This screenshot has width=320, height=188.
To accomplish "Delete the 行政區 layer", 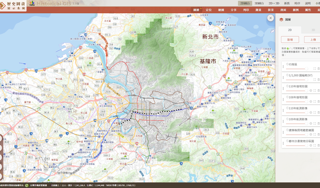I will click(x=318, y=69).
